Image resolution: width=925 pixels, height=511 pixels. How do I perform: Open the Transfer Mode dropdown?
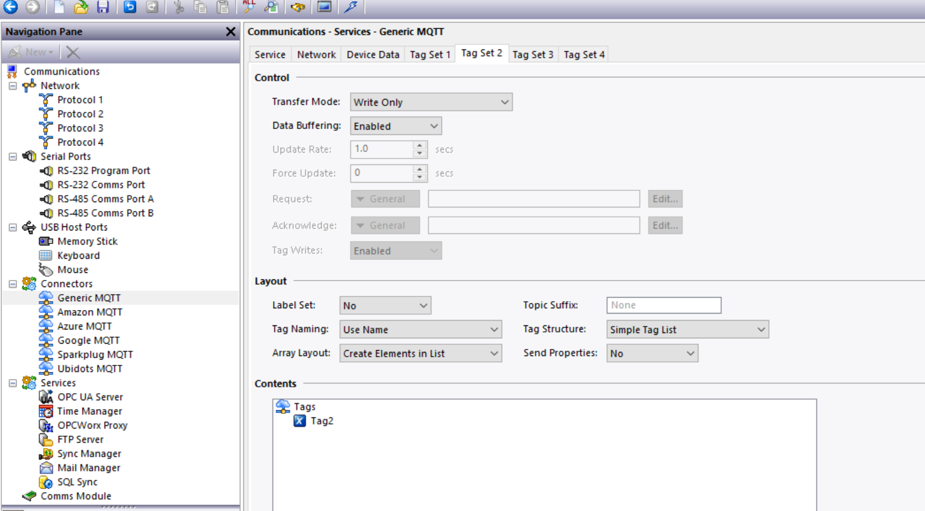tap(431, 102)
